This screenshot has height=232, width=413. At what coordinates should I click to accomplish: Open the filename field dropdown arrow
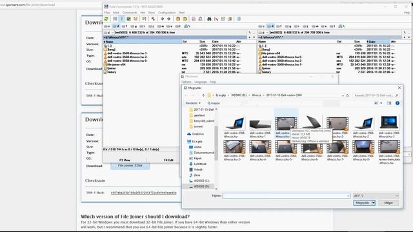[x=348, y=196]
